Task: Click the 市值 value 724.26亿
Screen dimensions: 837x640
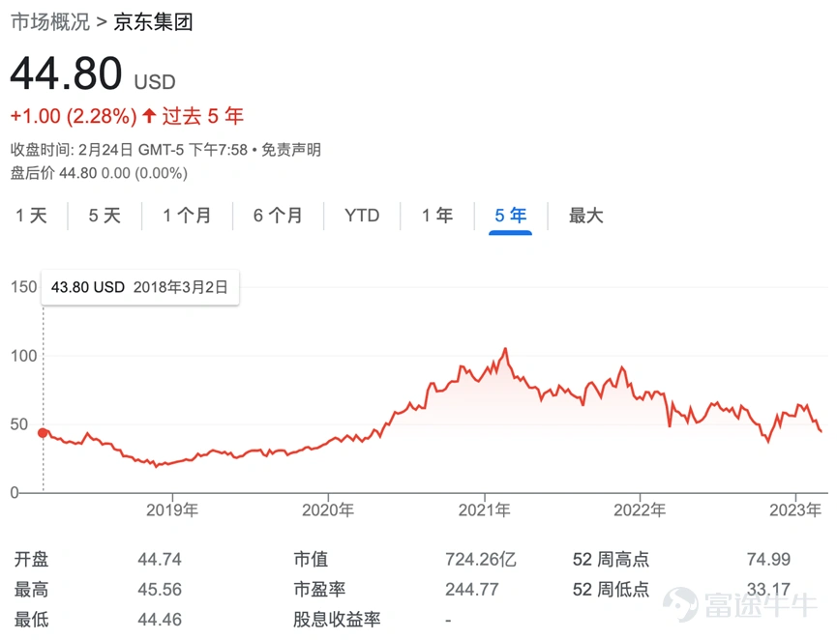Action: 481,559
